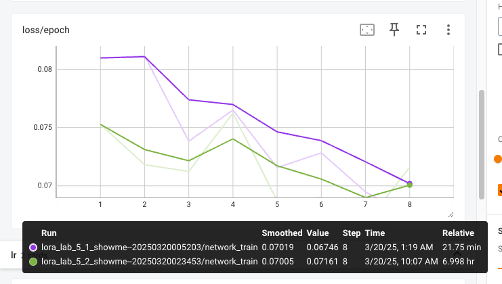Click the vertical scrollbar beside the chart

click(482, 143)
